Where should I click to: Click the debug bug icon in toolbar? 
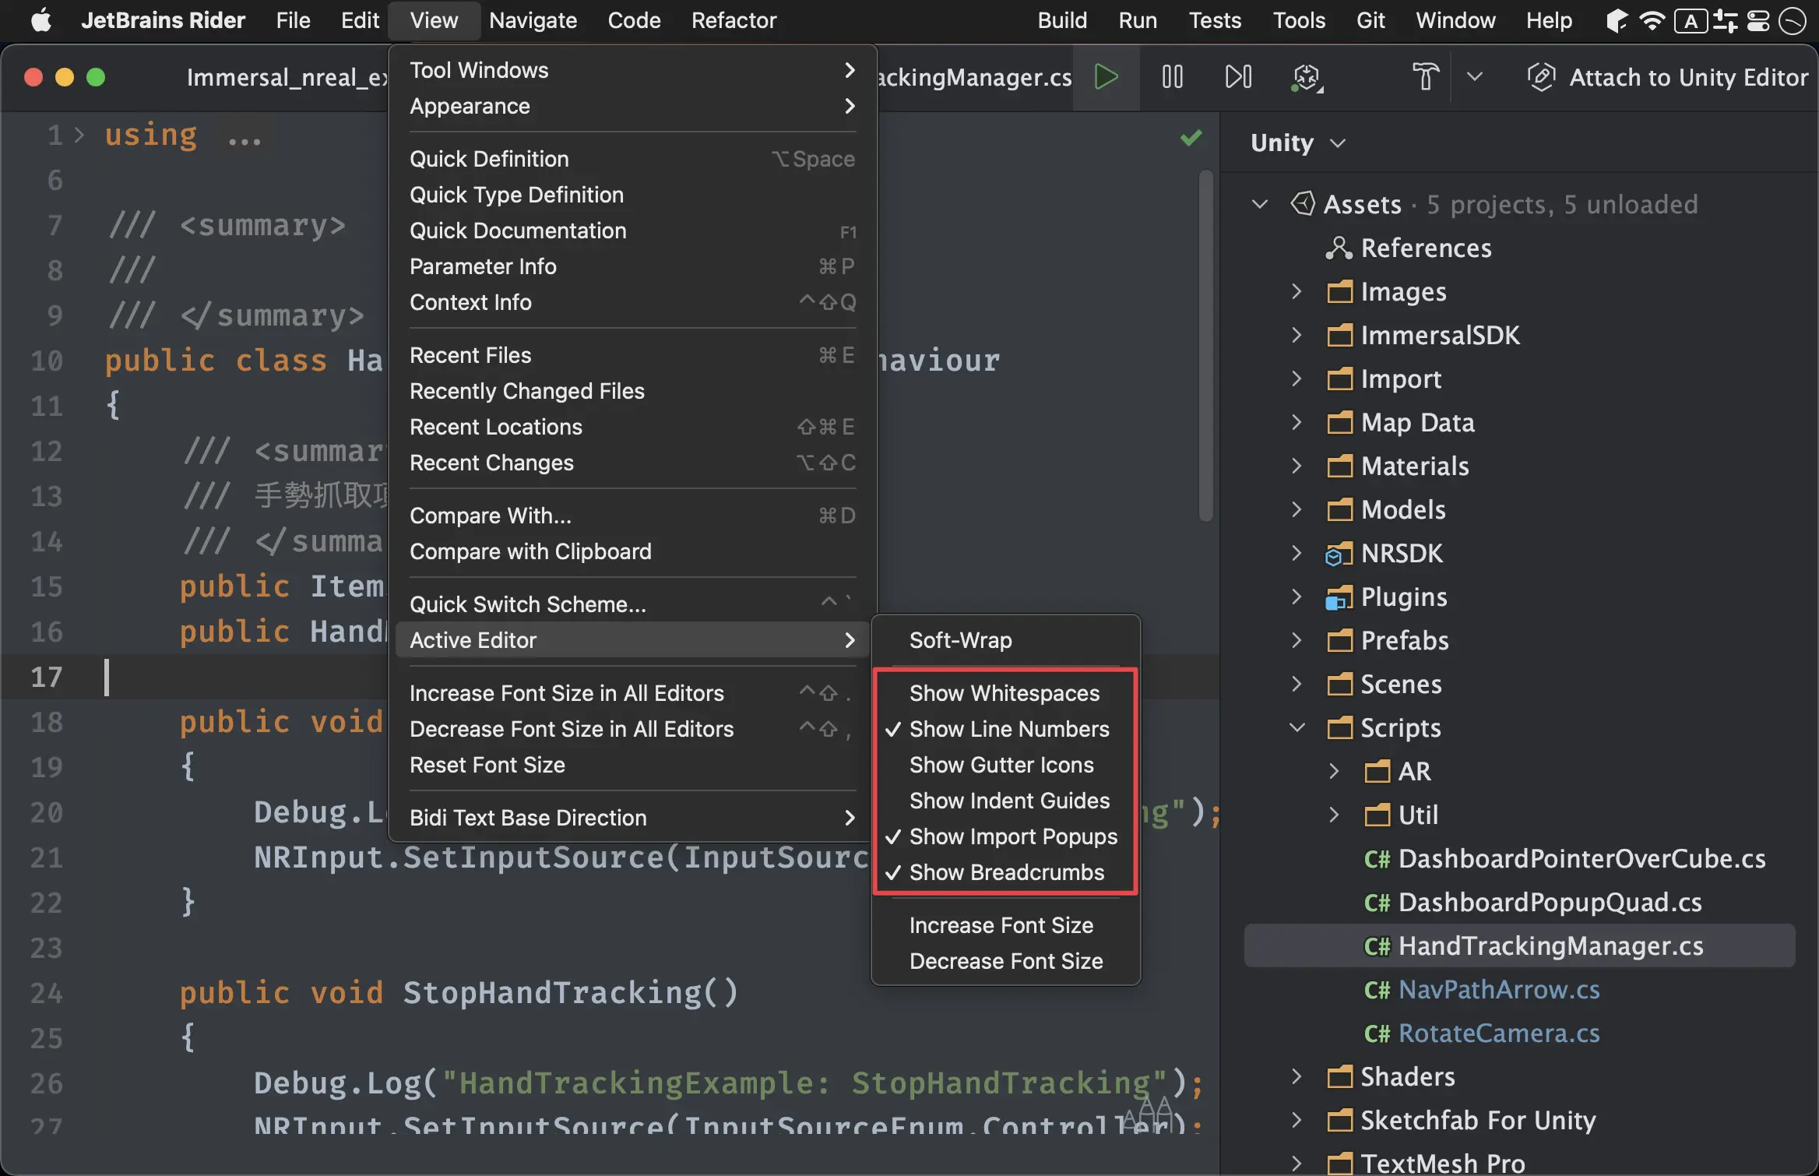(x=1307, y=78)
